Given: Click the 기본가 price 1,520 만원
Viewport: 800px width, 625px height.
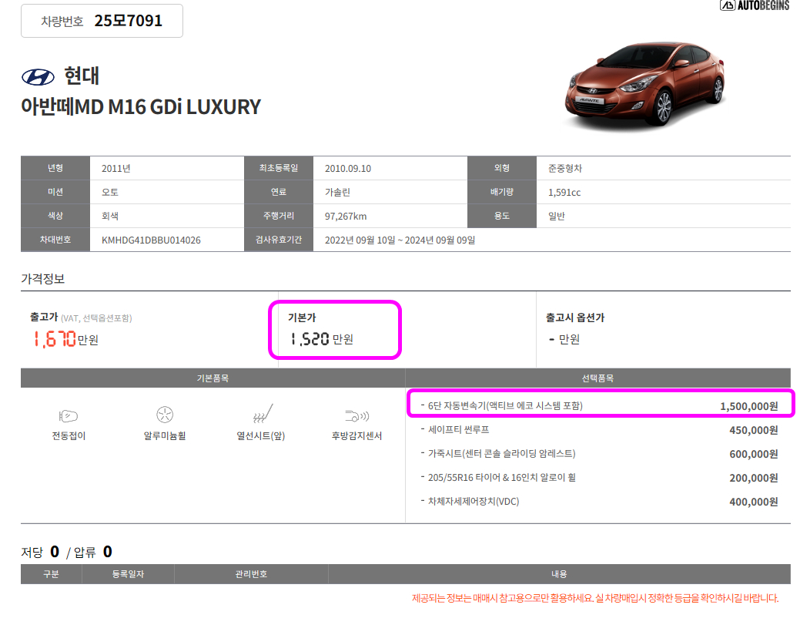Looking at the screenshot, I should coord(321,339).
